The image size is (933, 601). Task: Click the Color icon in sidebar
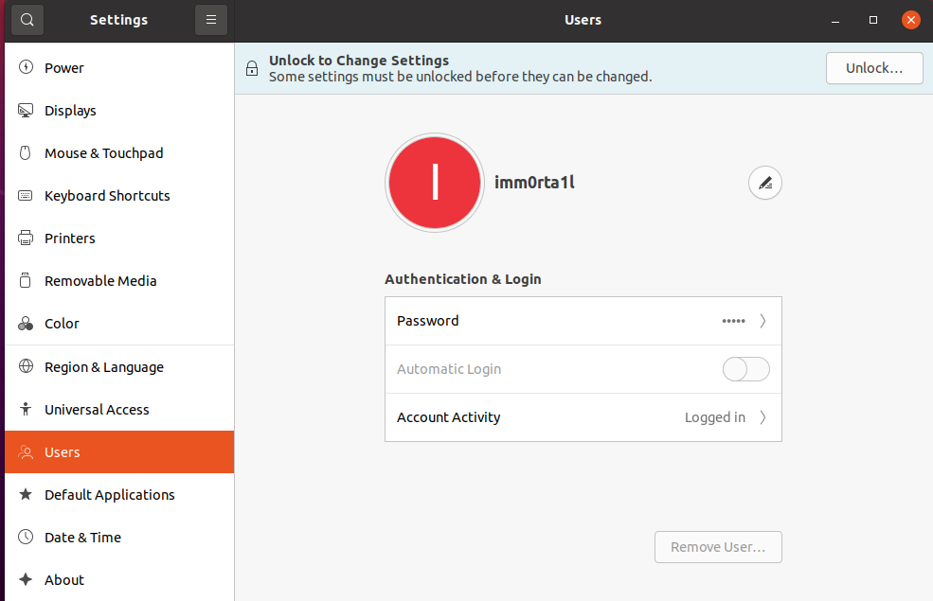click(26, 324)
